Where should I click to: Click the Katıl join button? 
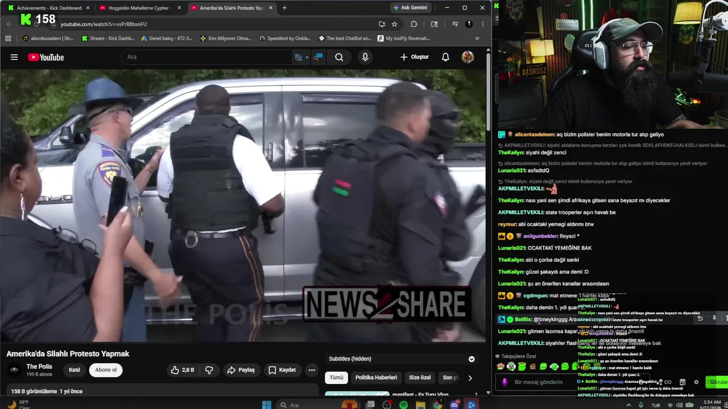click(x=75, y=370)
